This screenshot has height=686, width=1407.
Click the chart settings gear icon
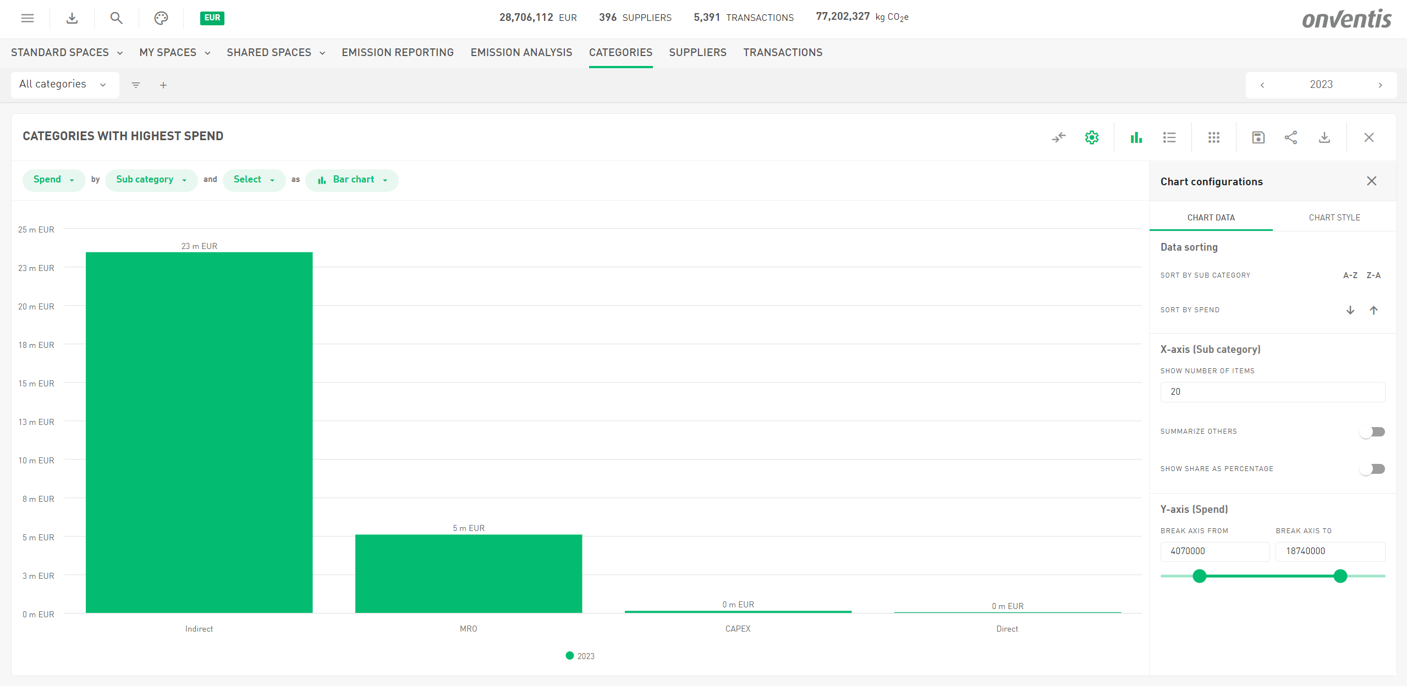(x=1092, y=137)
